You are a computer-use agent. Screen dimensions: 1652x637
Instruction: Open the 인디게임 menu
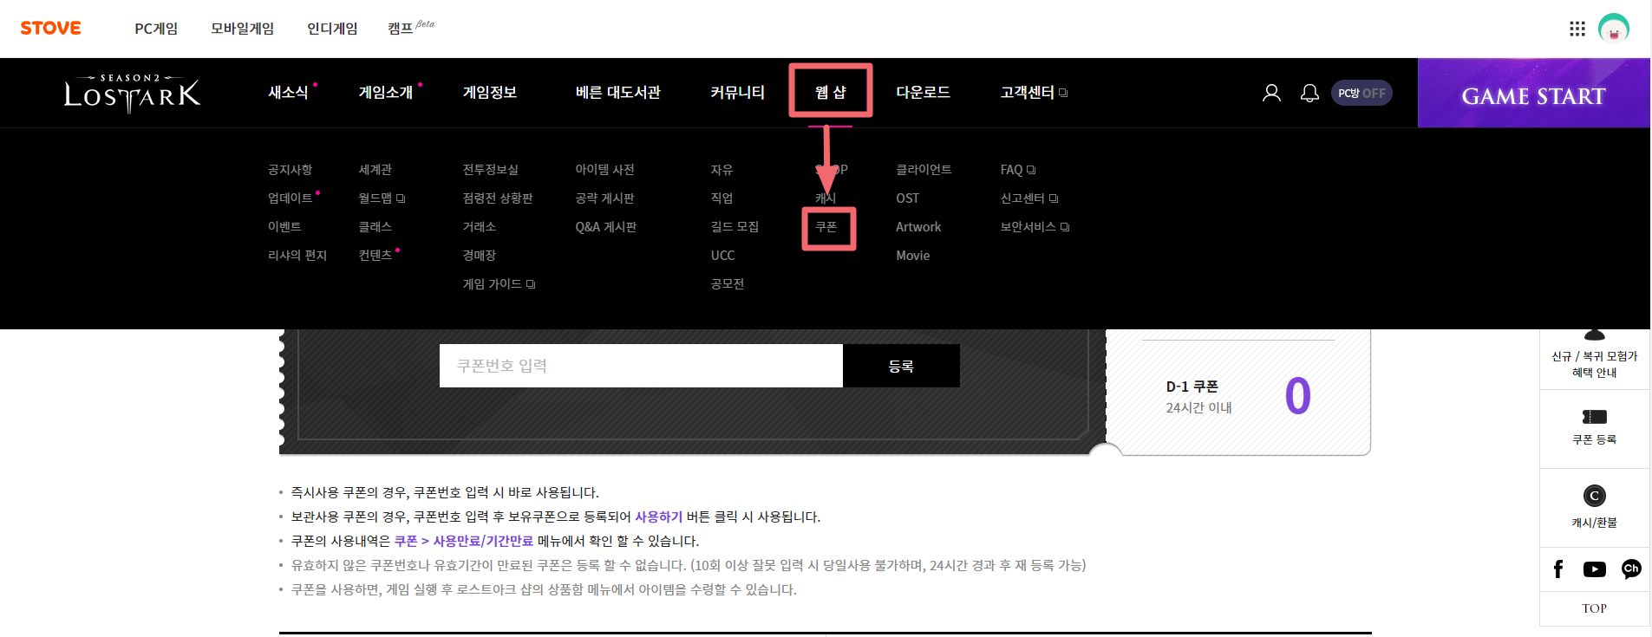click(332, 29)
